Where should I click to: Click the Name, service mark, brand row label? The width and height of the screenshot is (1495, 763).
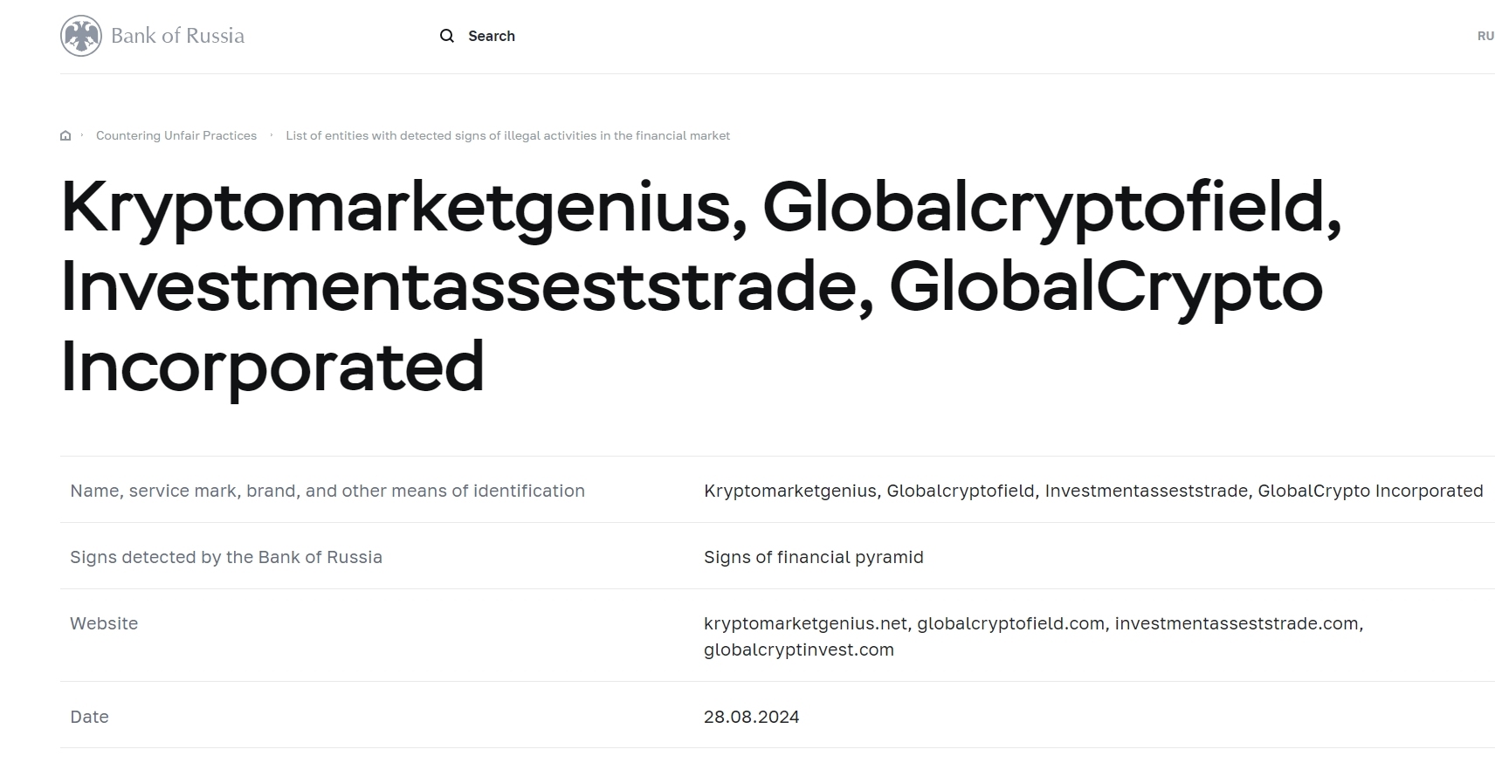tap(327, 491)
